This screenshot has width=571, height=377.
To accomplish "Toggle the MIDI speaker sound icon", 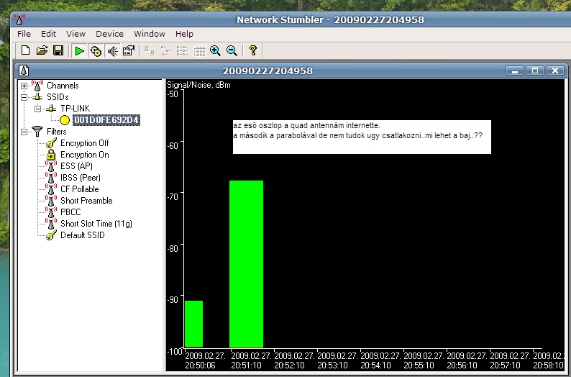I will (x=112, y=51).
